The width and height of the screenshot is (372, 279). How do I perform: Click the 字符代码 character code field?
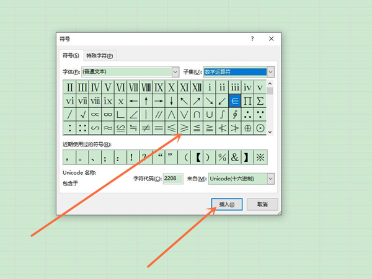pos(173,179)
